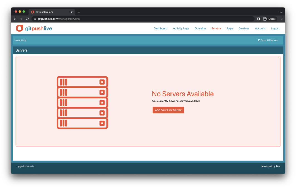This screenshot has width=296, height=188.
Task: Open the Activity Logs page
Action: point(181,28)
